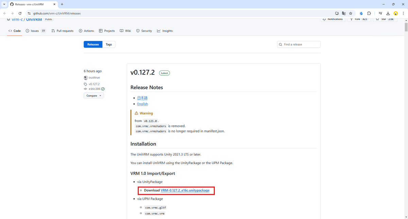Click the com.vrmc.gltf package text
Image resolution: width=408 pixels, height=219 pixels.
(155, 207)
